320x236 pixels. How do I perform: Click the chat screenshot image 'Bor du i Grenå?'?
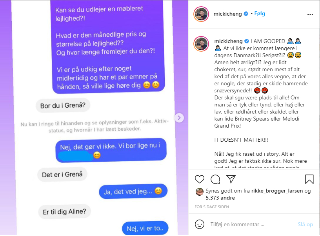point(63,106)
